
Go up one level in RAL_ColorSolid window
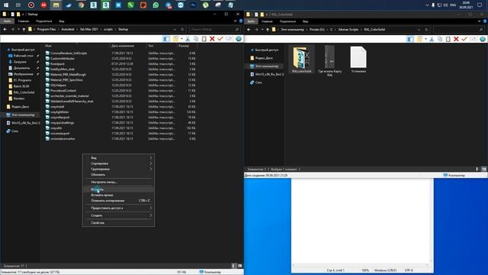(x=268, y=30)
